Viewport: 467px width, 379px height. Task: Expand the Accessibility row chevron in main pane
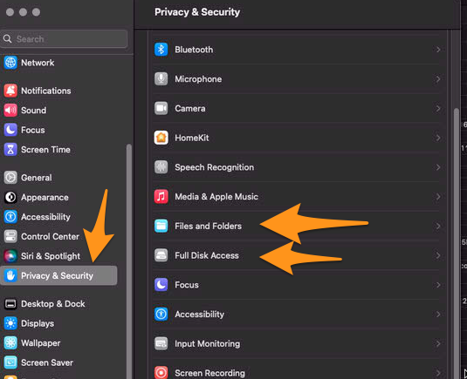click(438, 315)
